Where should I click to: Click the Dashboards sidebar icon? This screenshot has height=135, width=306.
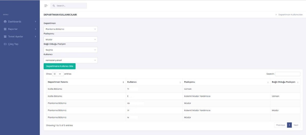coord(5,22)
